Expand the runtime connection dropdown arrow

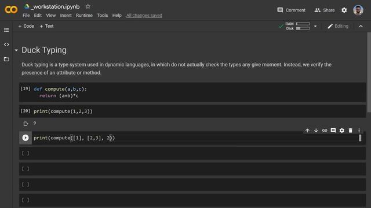point(315,26)
